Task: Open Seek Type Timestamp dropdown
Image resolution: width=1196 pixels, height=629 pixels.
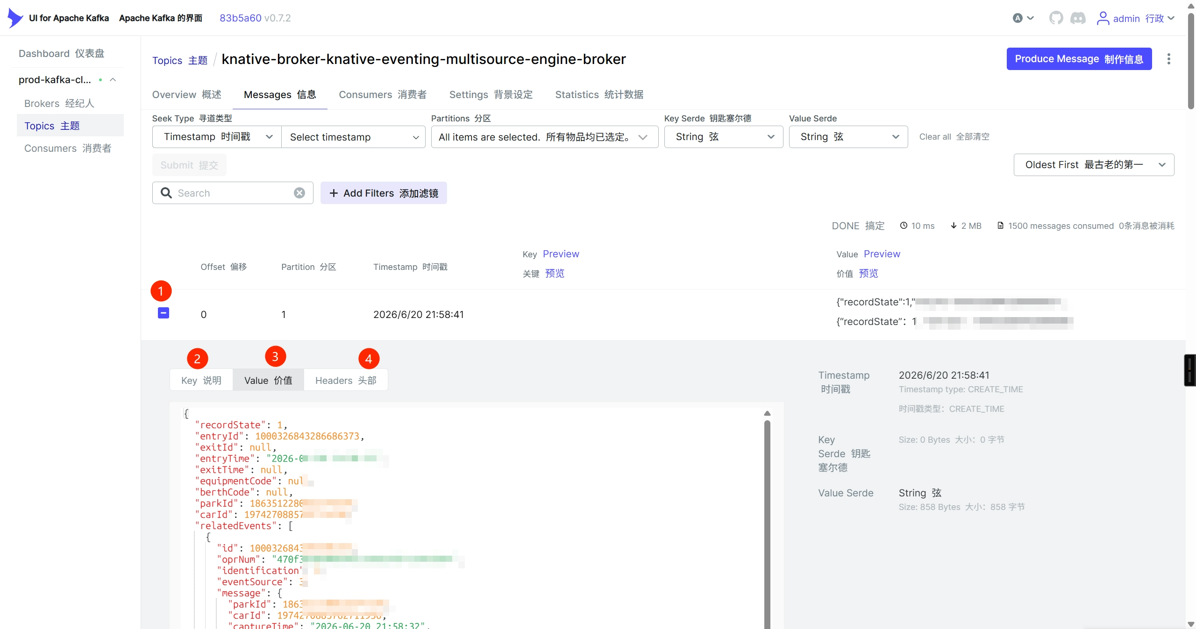Action: click(x=217, y=137)
